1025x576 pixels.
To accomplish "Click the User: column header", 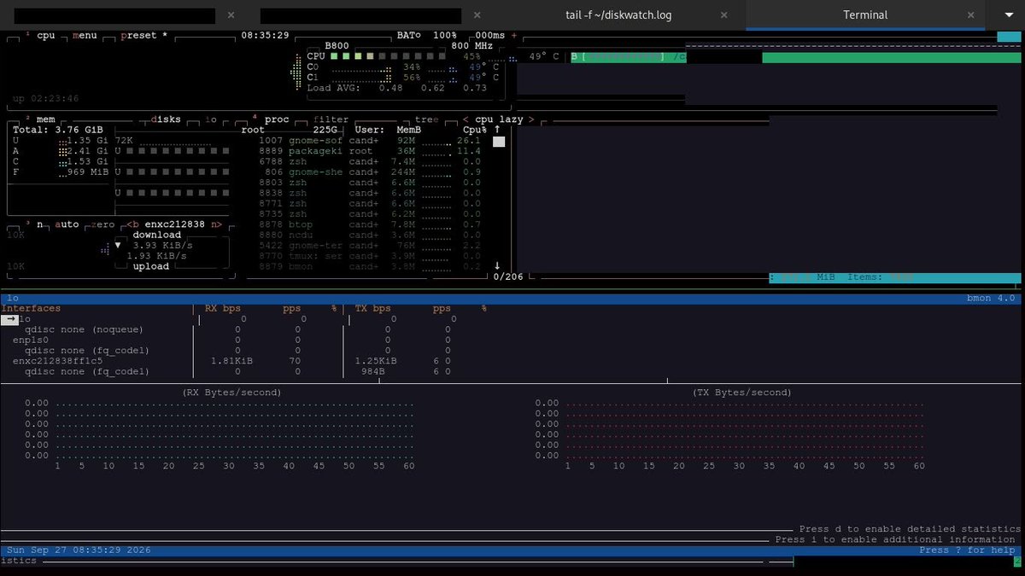I will [370, 130].
